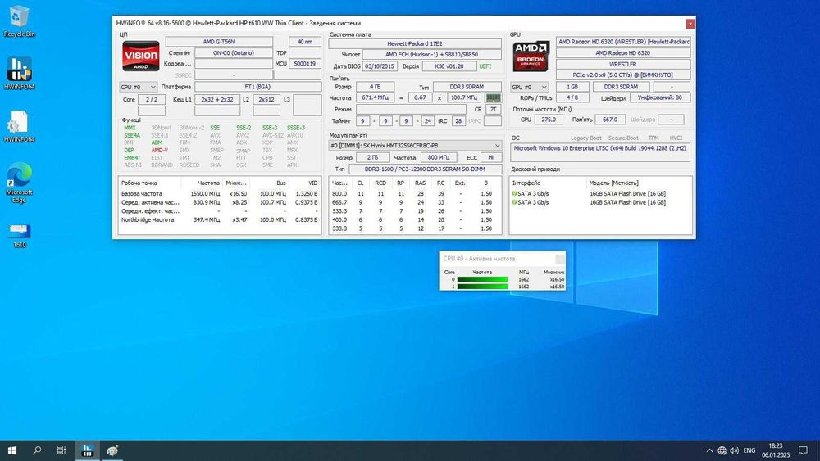Image resolution: width=820 pixels, height=461 pixels.
Task: Open taskbar Search magnifier
Action: click(37, 450)
